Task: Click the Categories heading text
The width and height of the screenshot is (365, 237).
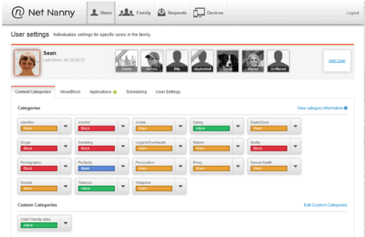Action: [x=29, y=108]
